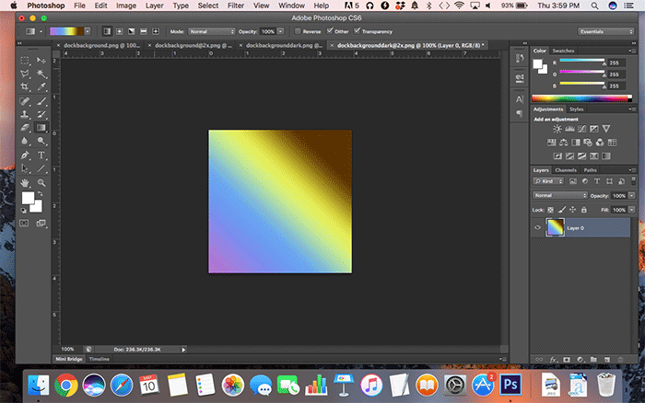Open the layer blend mode Normal dropdown

pyautogui.click(x=559, y=196)
